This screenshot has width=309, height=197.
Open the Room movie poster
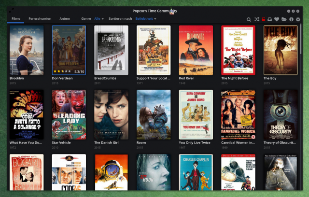click(154, 114)
